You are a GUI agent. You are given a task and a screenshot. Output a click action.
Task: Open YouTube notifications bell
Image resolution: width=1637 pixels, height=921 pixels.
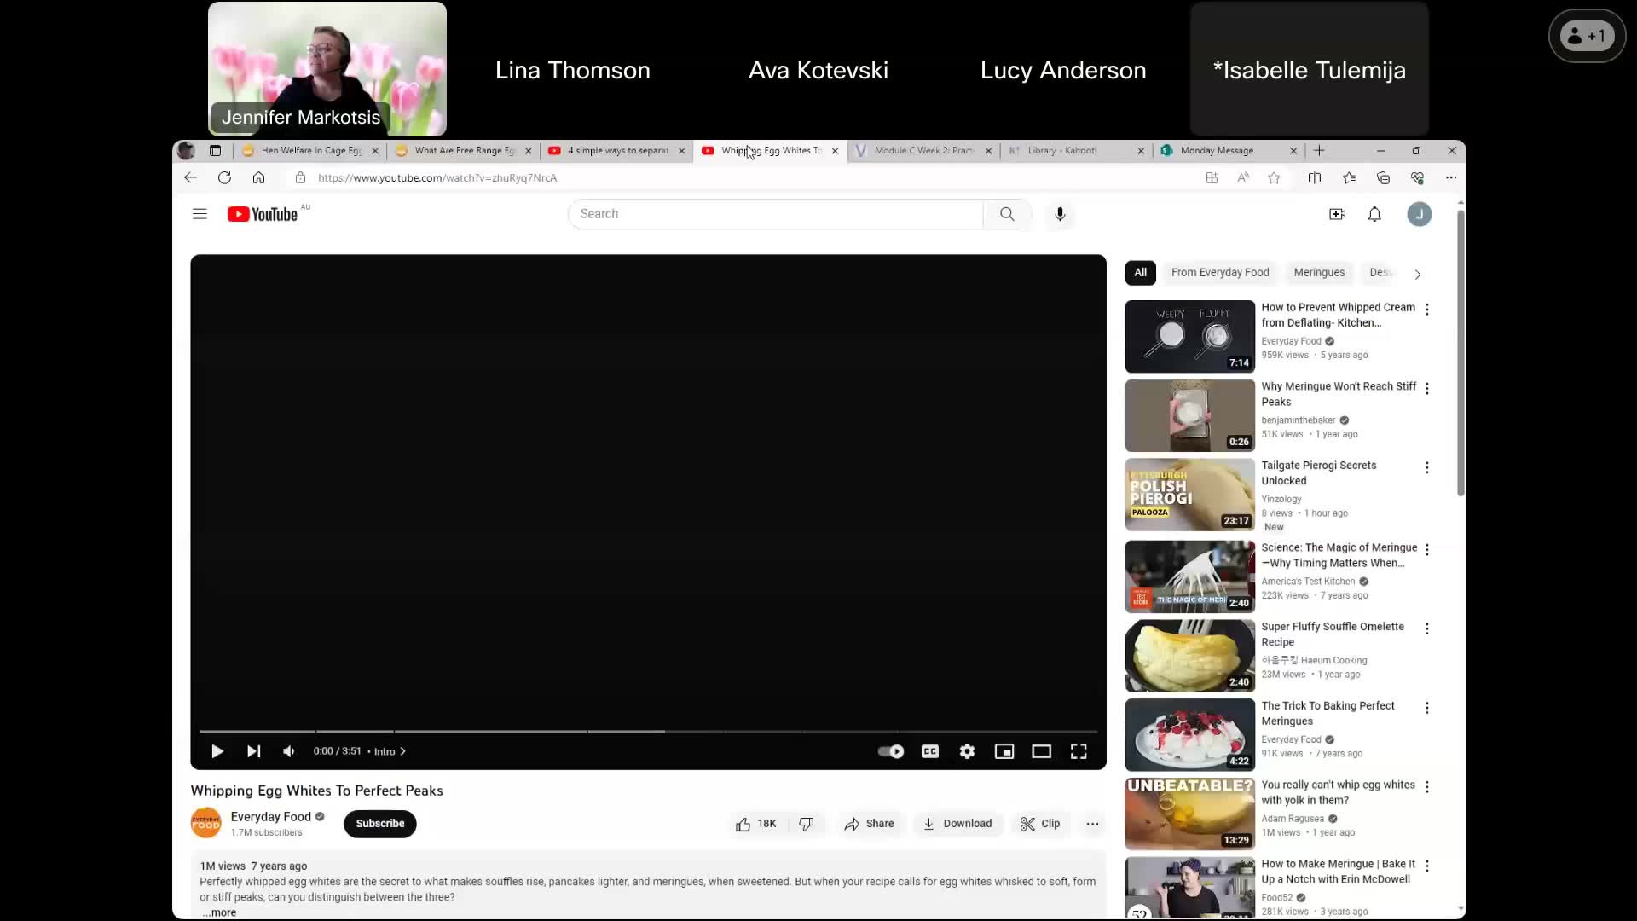(x=1374, y=214)
